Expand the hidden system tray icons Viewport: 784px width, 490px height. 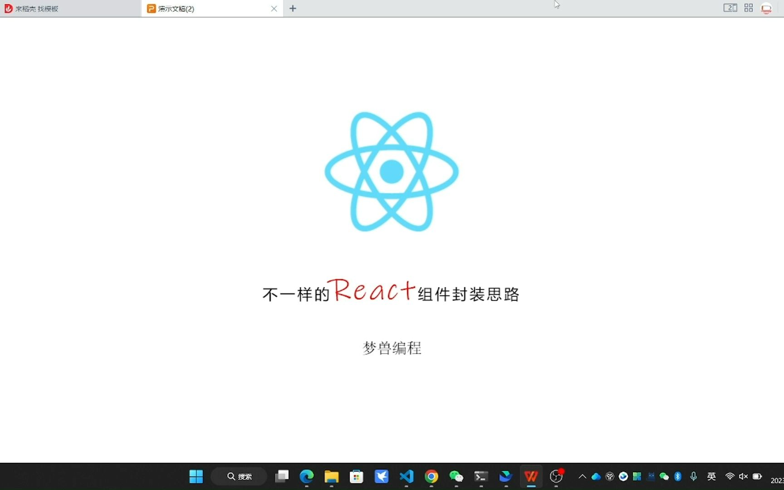pyautogui.click(x=583, y=476)
